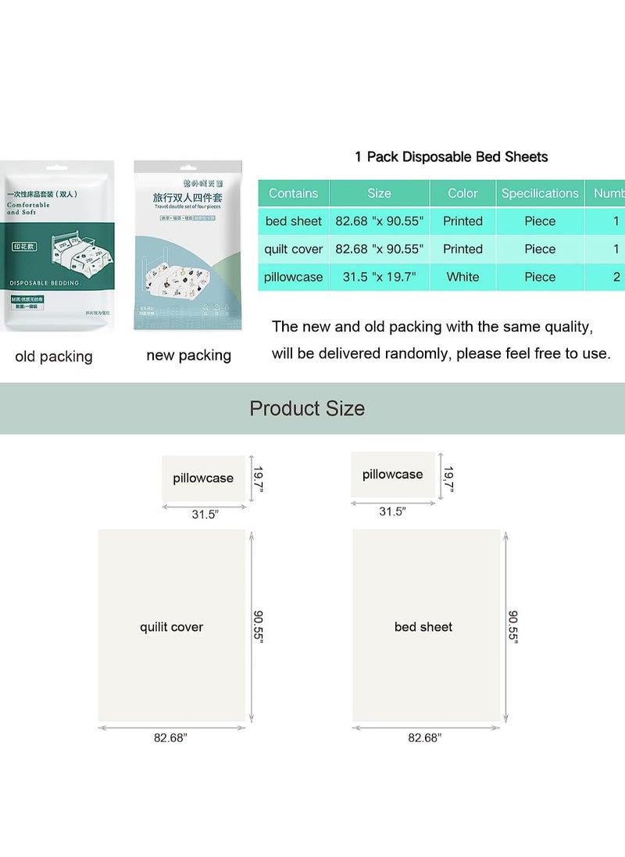Click the "White" color cell
The height and width of the screenshot is (857, 625).
coord(462,277)
